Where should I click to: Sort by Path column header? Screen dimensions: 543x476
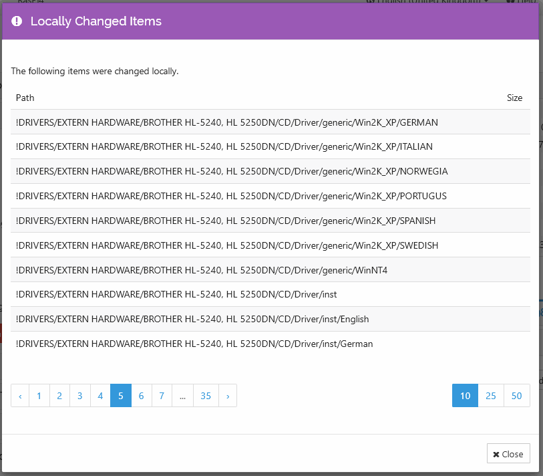tap(25, 98)
